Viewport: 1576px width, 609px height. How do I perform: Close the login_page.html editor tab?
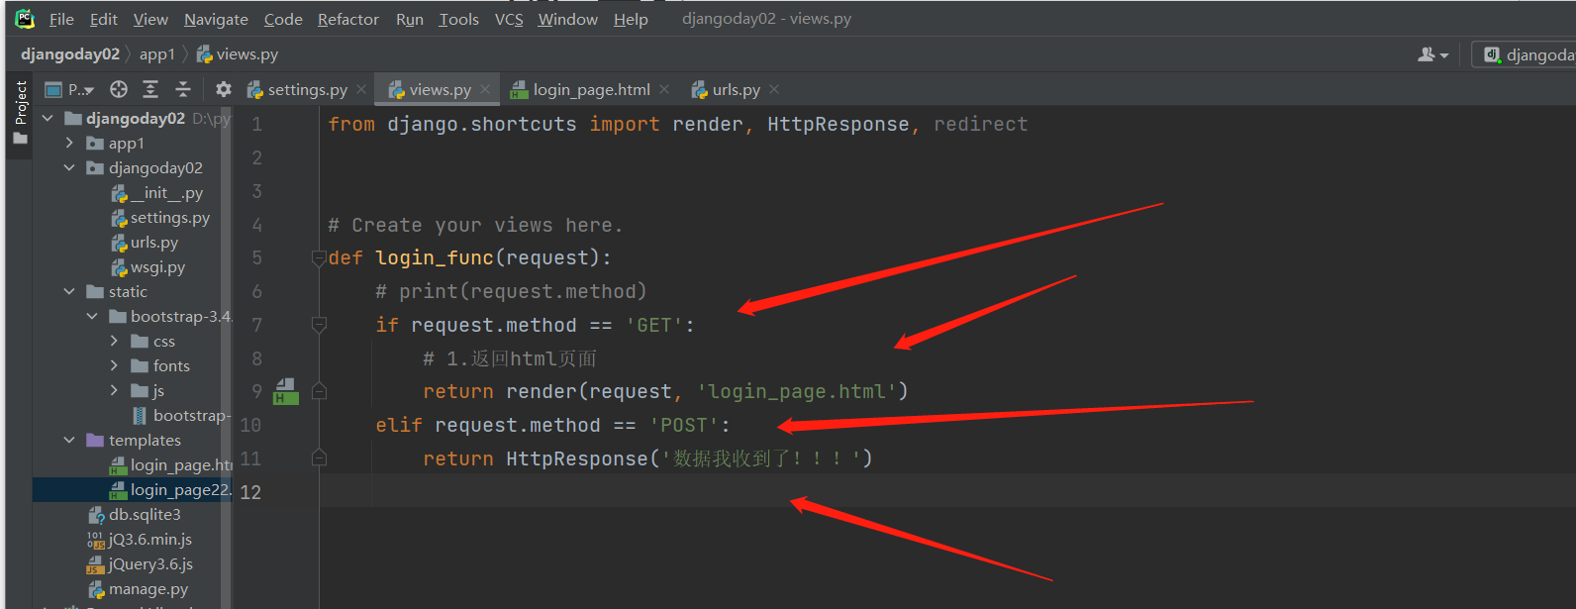[x=664, y=89]
